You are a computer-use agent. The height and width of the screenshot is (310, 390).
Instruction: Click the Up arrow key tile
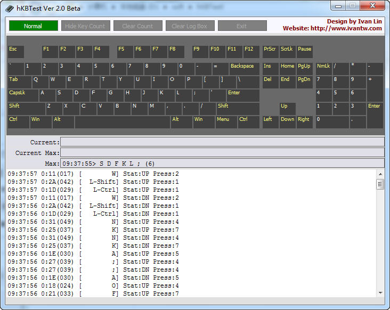[287, 109]
